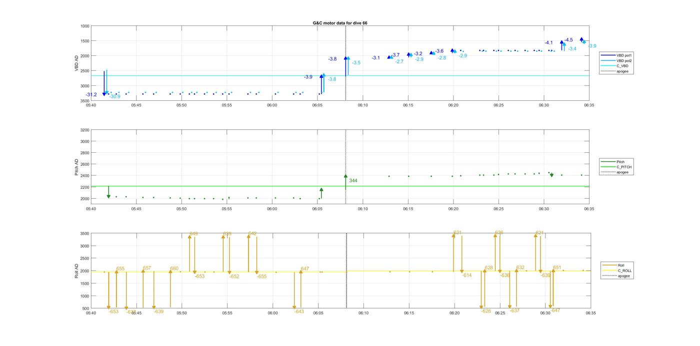Click the title "G&C motor data for dive 66"
The width and height of the screenshot is (700, 346).
pos(340,23)
